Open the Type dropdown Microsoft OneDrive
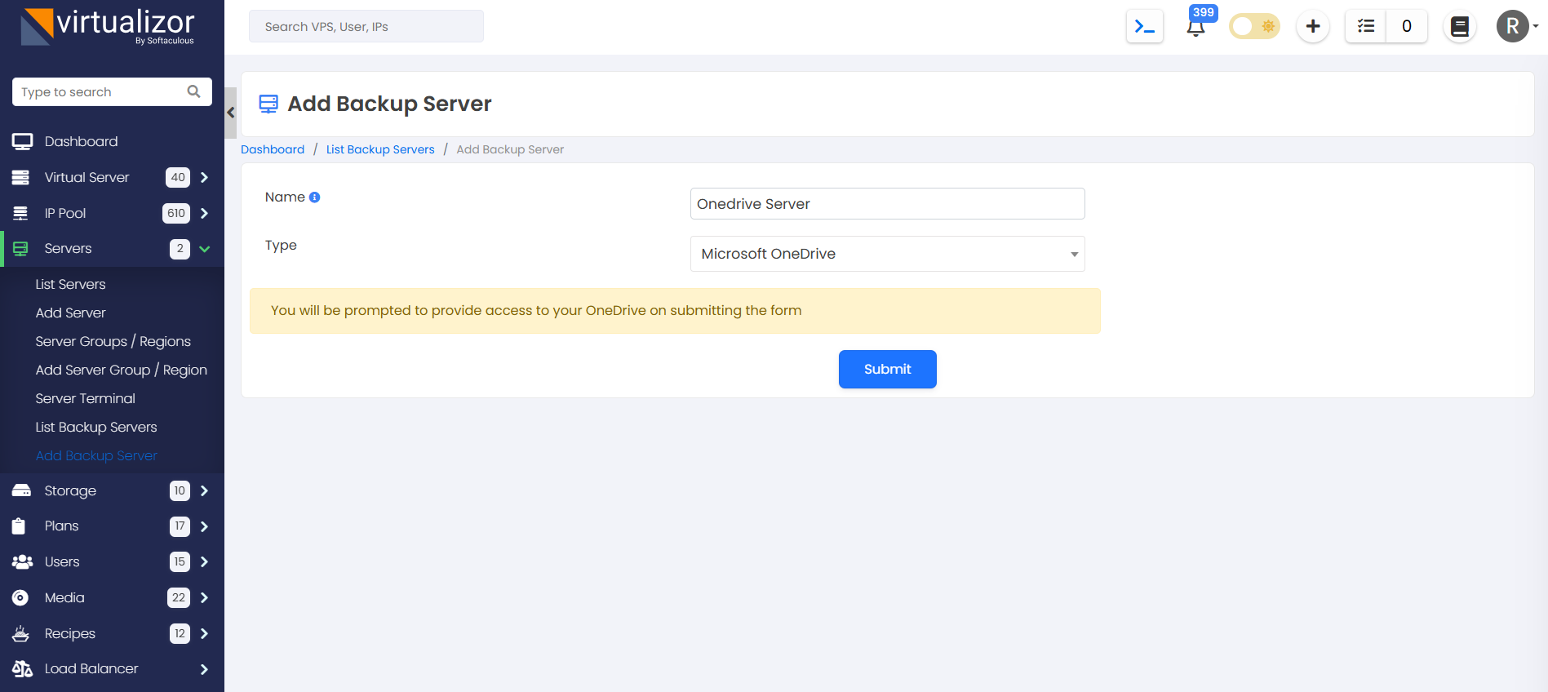1548x692 pixels. [x=887, y=254]
